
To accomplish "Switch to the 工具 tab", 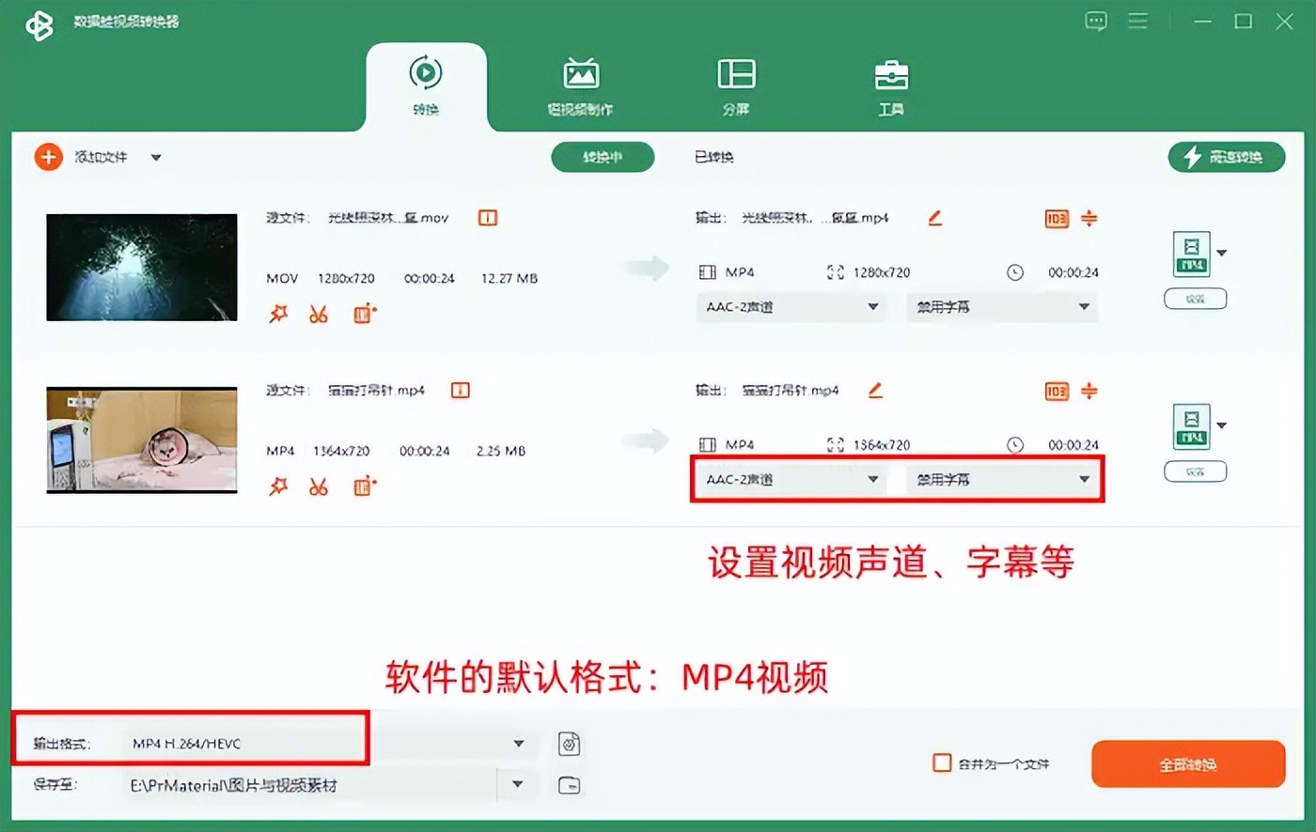I will coord(889,85).
